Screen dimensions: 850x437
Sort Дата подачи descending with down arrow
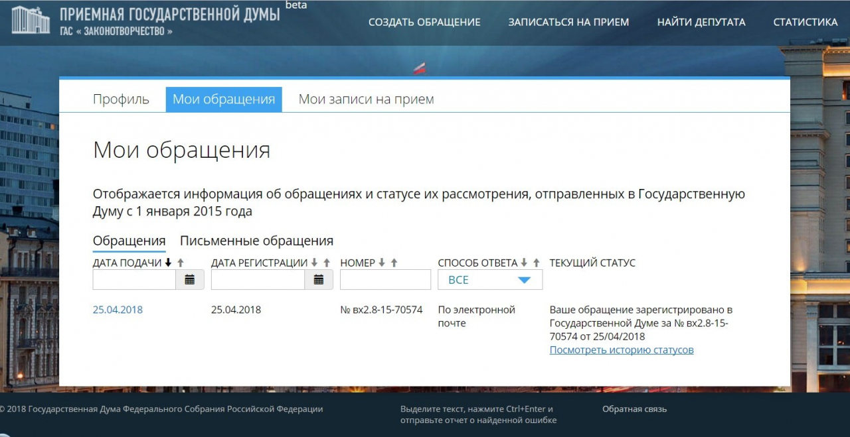click(168, 263)
